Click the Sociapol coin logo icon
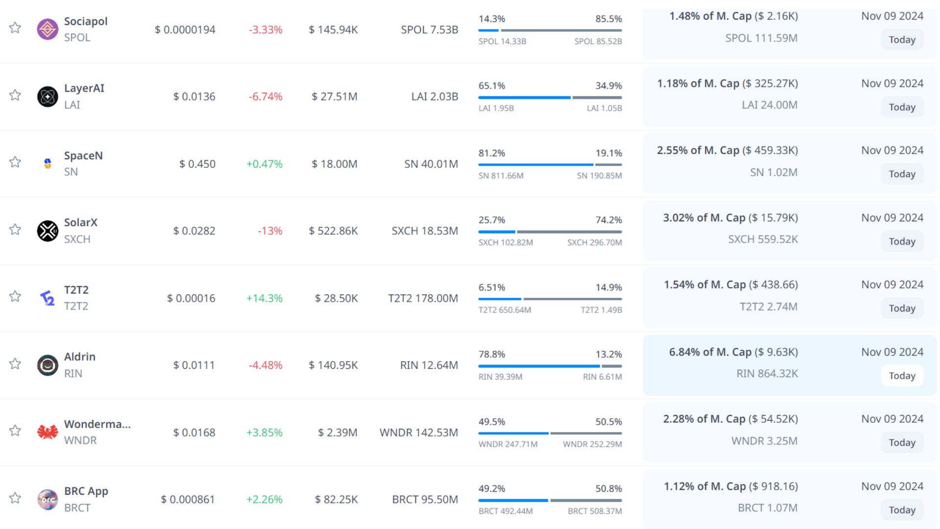 47,29
